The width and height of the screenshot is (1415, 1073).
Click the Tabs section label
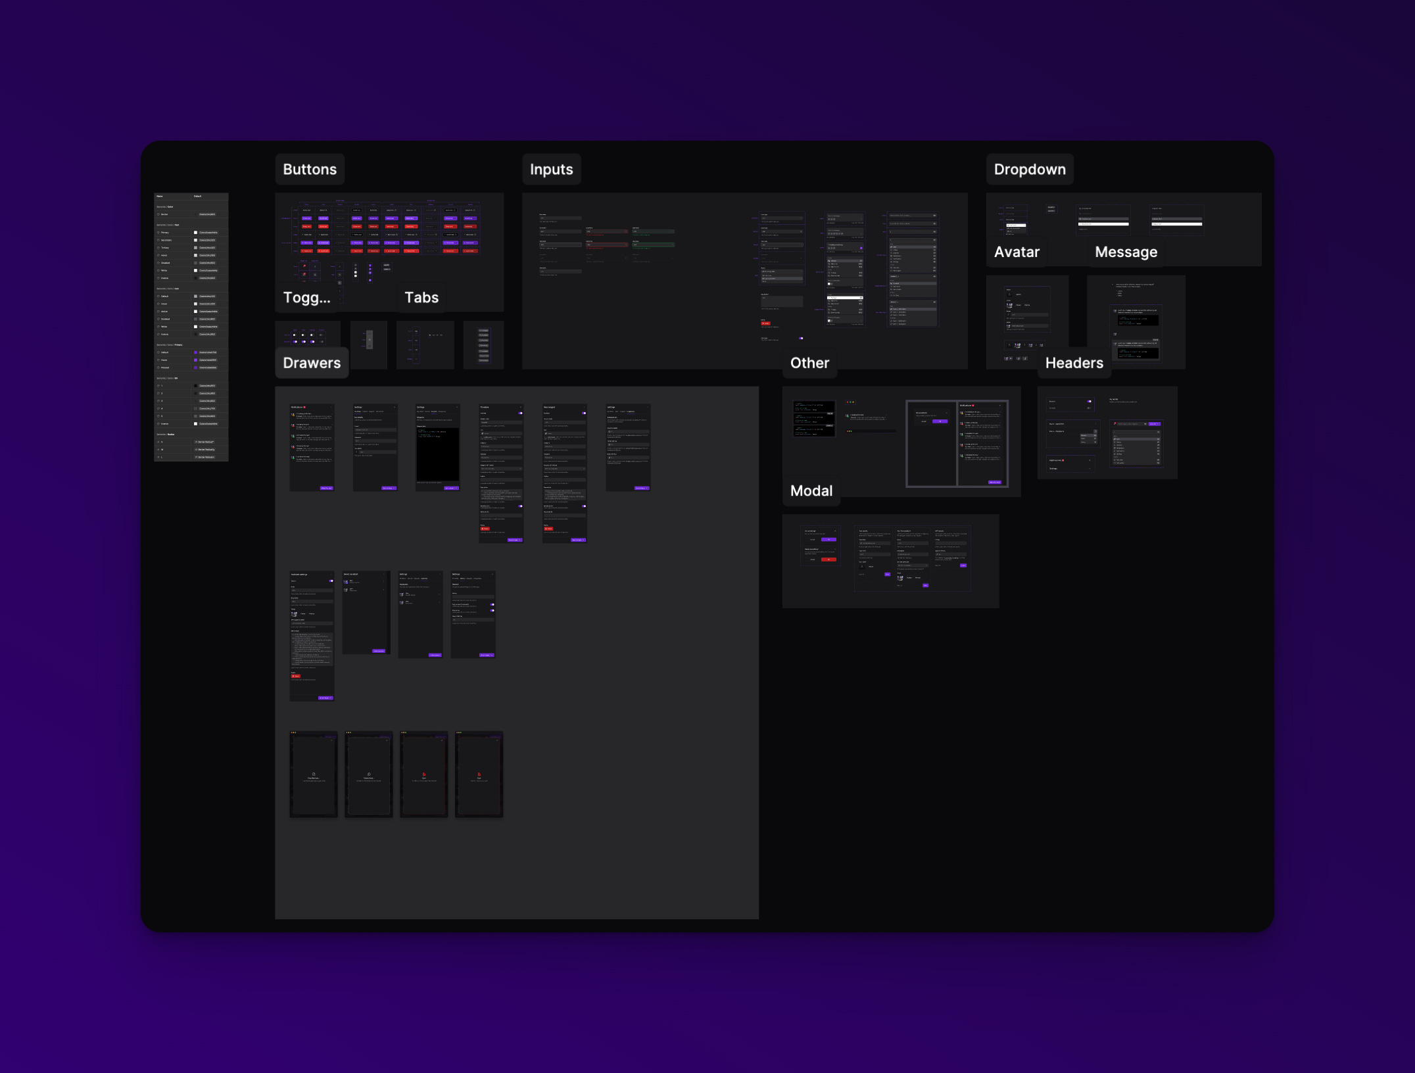(421, 298)
